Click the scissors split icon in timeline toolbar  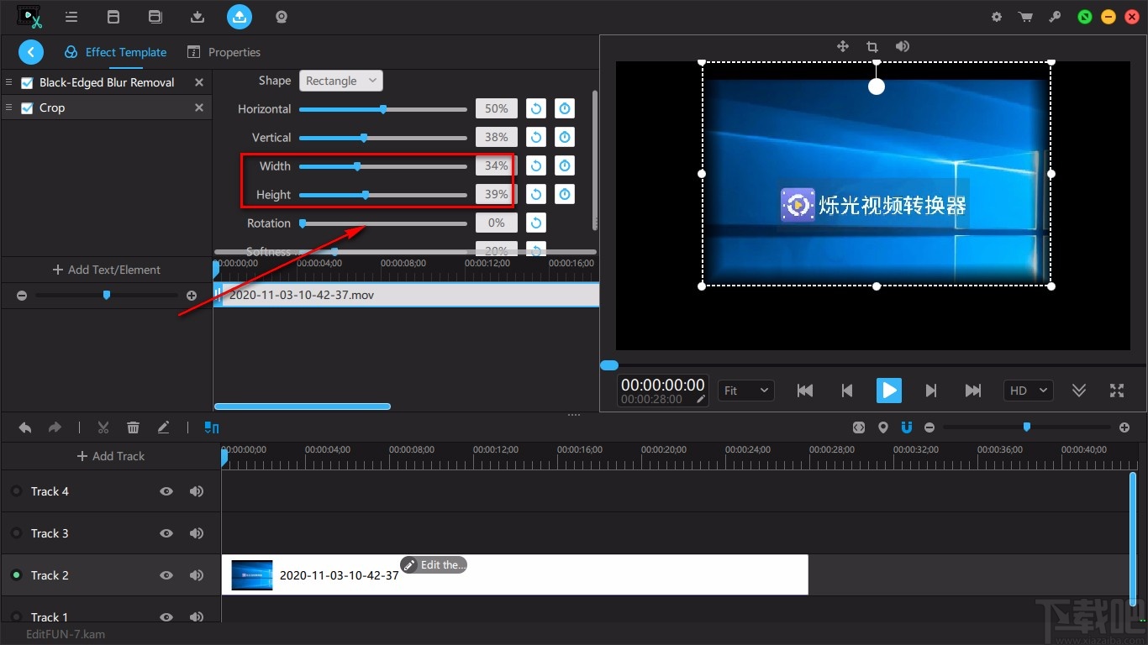[103, 427]
